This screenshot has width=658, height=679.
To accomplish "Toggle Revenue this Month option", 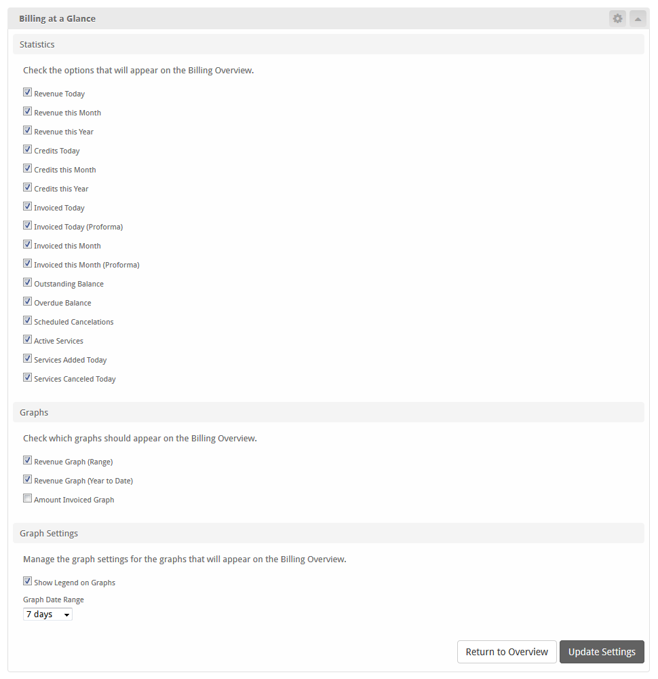I will pyautogui.click(x=28, y=111).
